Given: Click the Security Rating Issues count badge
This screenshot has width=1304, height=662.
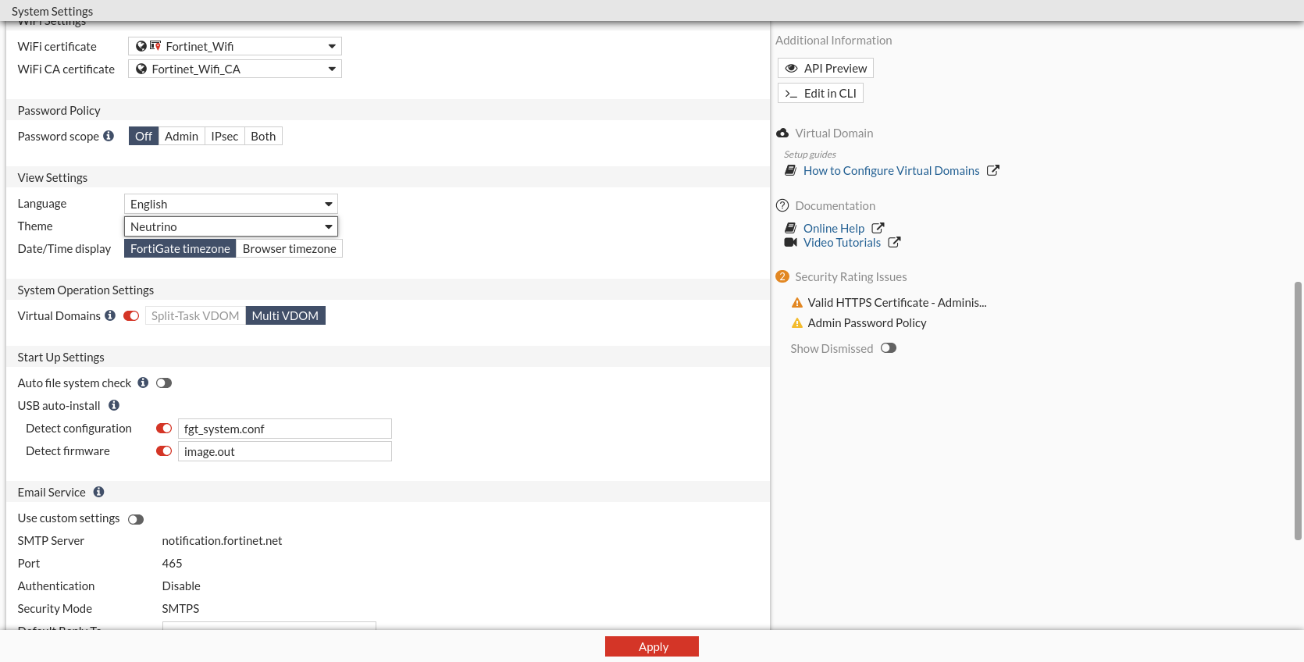Looking at the screenshot, I should pos(782,276).
